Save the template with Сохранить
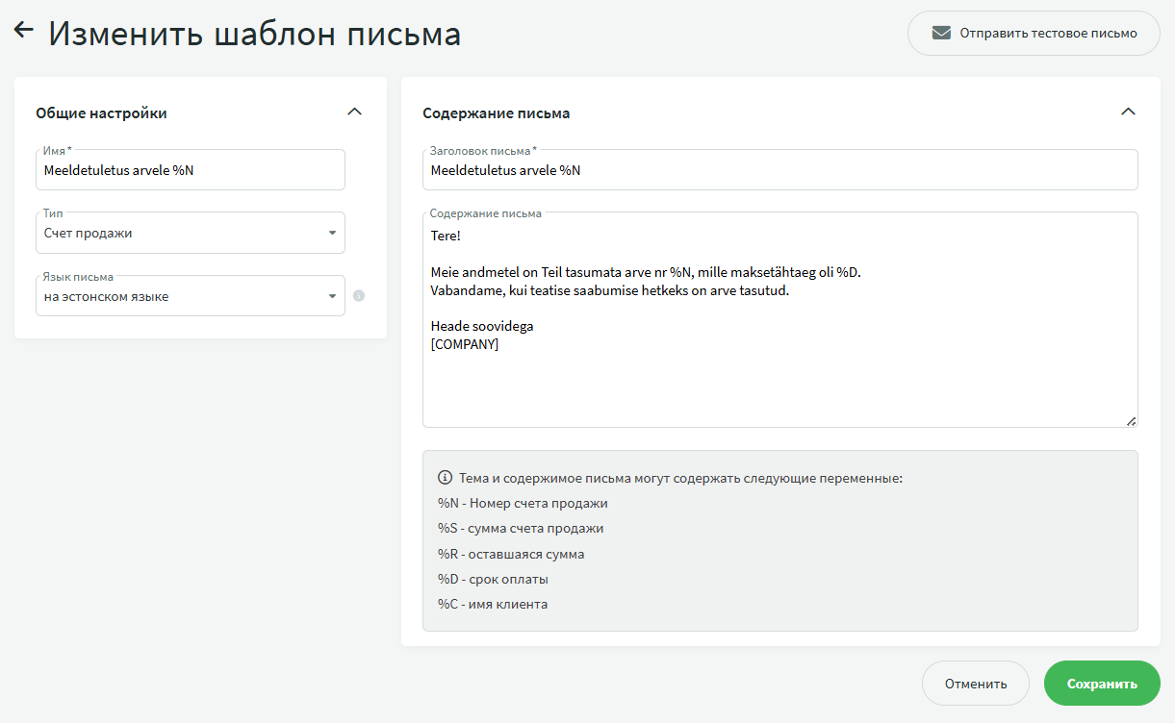The height and width of the screenshot is (723, 1175). point(1101,684)
